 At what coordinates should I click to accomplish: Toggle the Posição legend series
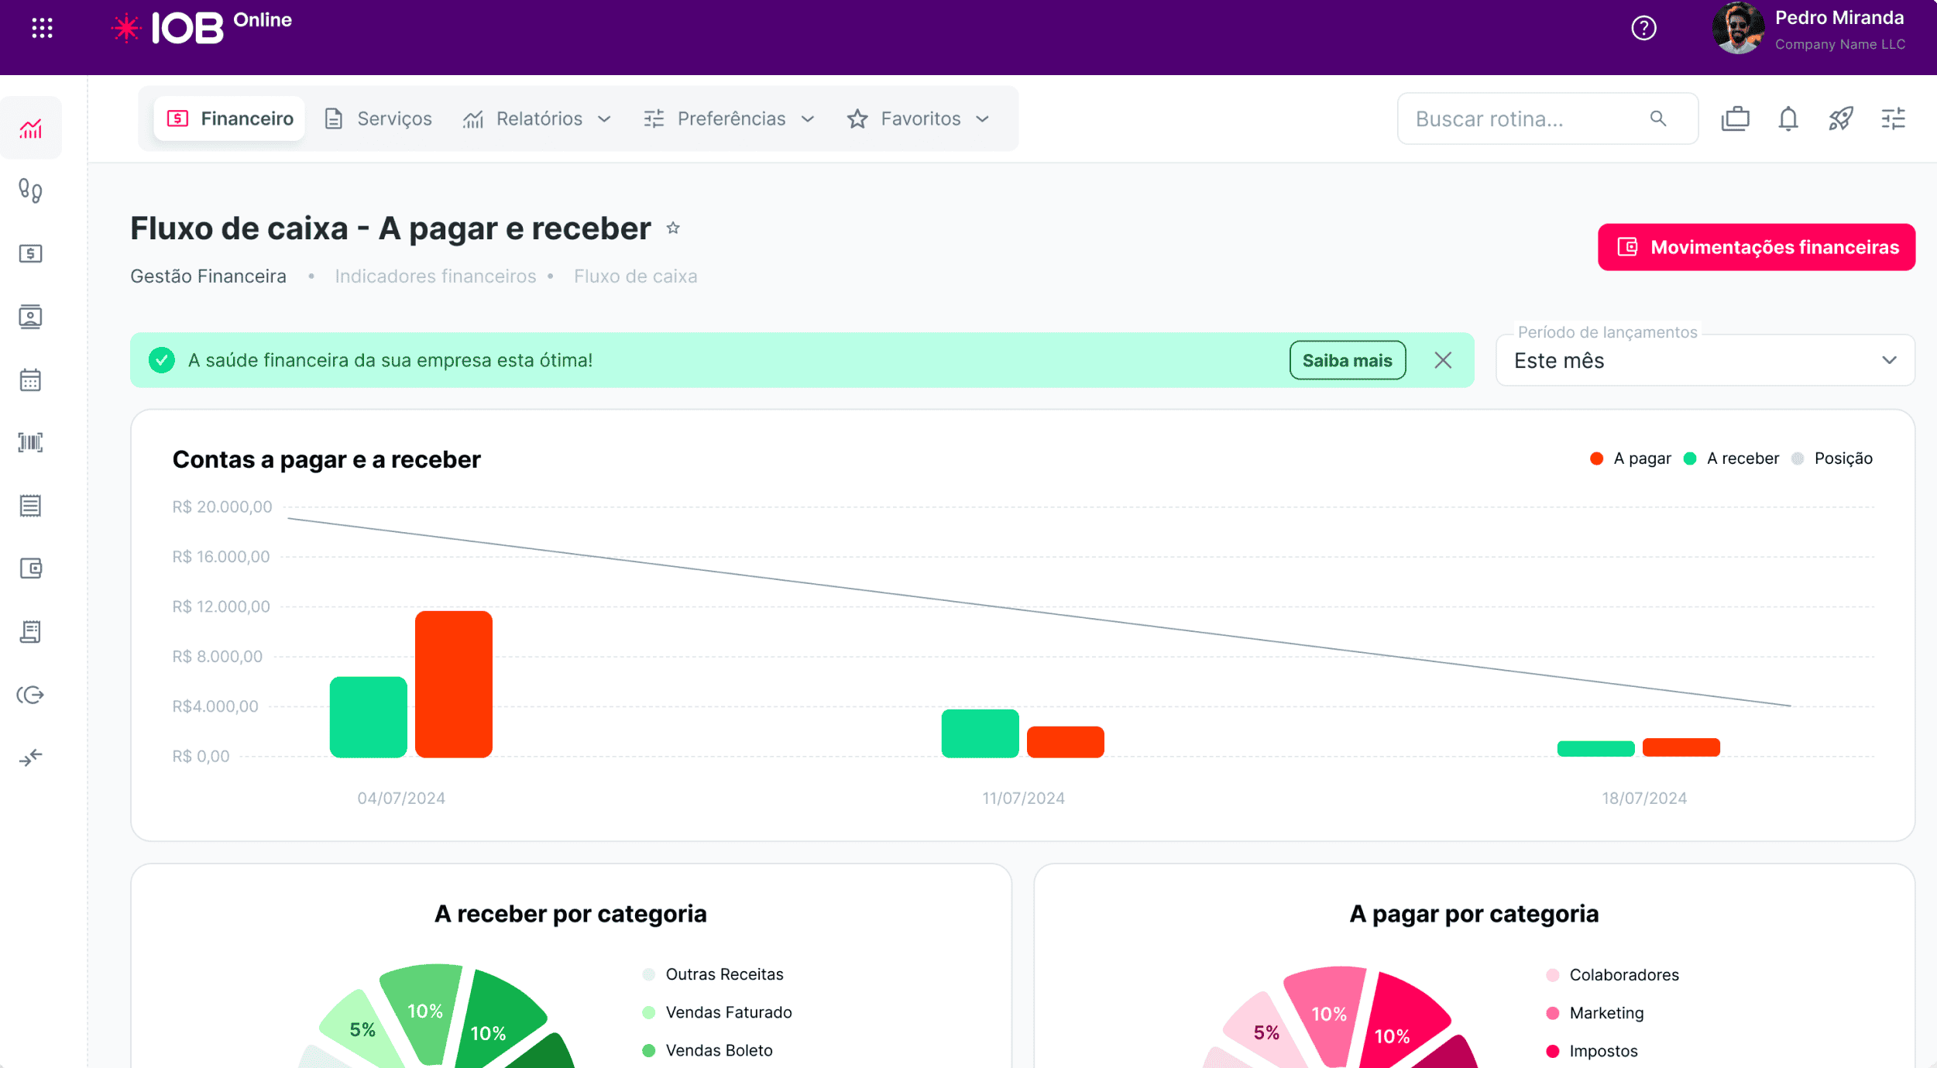tap(1832, 458)
